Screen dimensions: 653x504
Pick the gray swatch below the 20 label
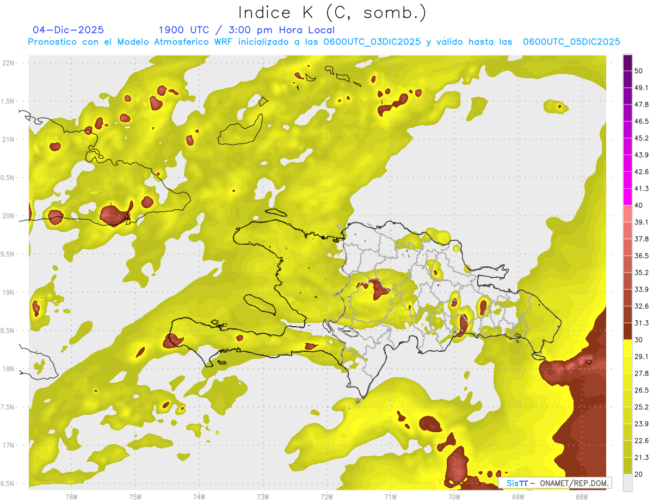point(627,483)
